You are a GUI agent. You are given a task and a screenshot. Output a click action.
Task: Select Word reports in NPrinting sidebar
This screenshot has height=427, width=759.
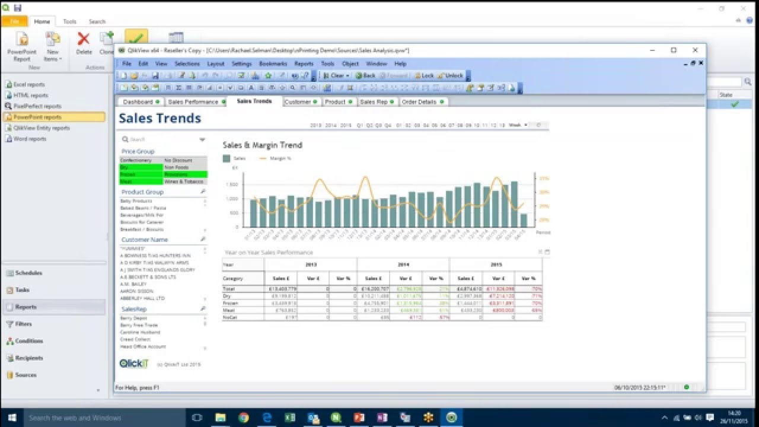click(x=30, y=139)
